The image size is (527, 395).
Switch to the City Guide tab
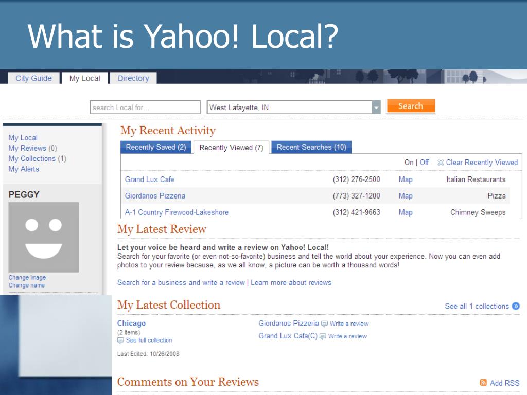tap(33, 78)
